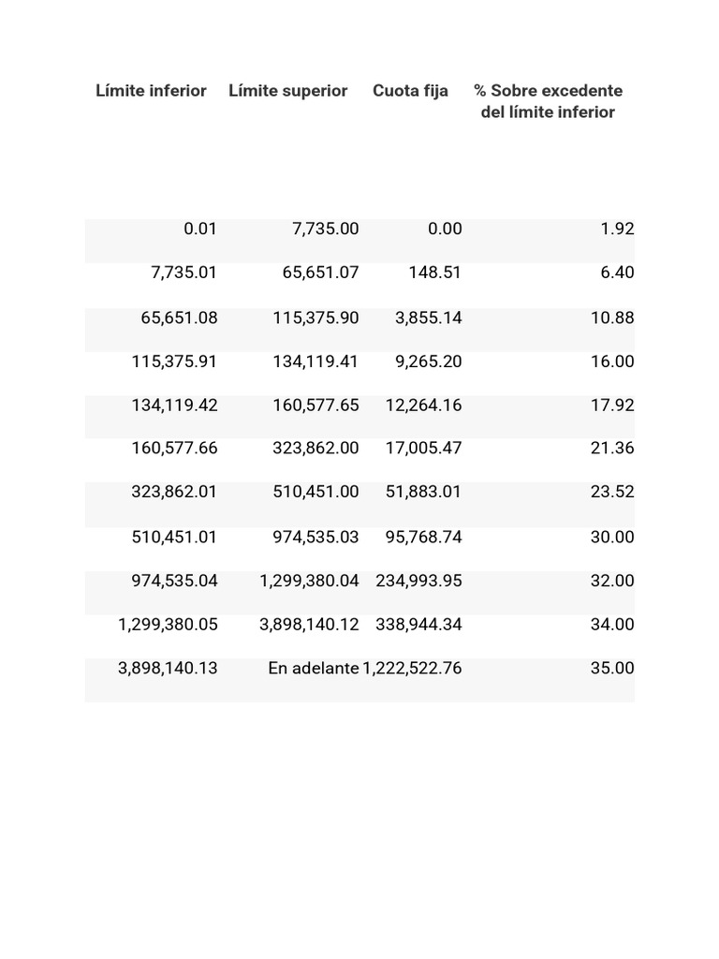
Task: Select the 0.01 lower limit cell
Action: [200, 229]
